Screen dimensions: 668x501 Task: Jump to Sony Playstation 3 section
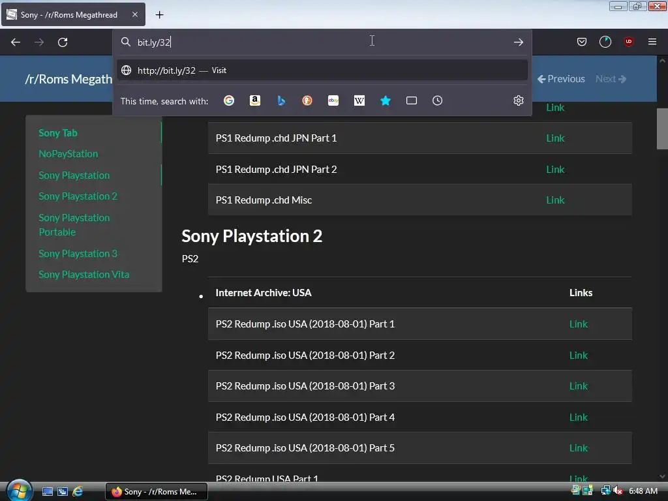tap(78, 254)
